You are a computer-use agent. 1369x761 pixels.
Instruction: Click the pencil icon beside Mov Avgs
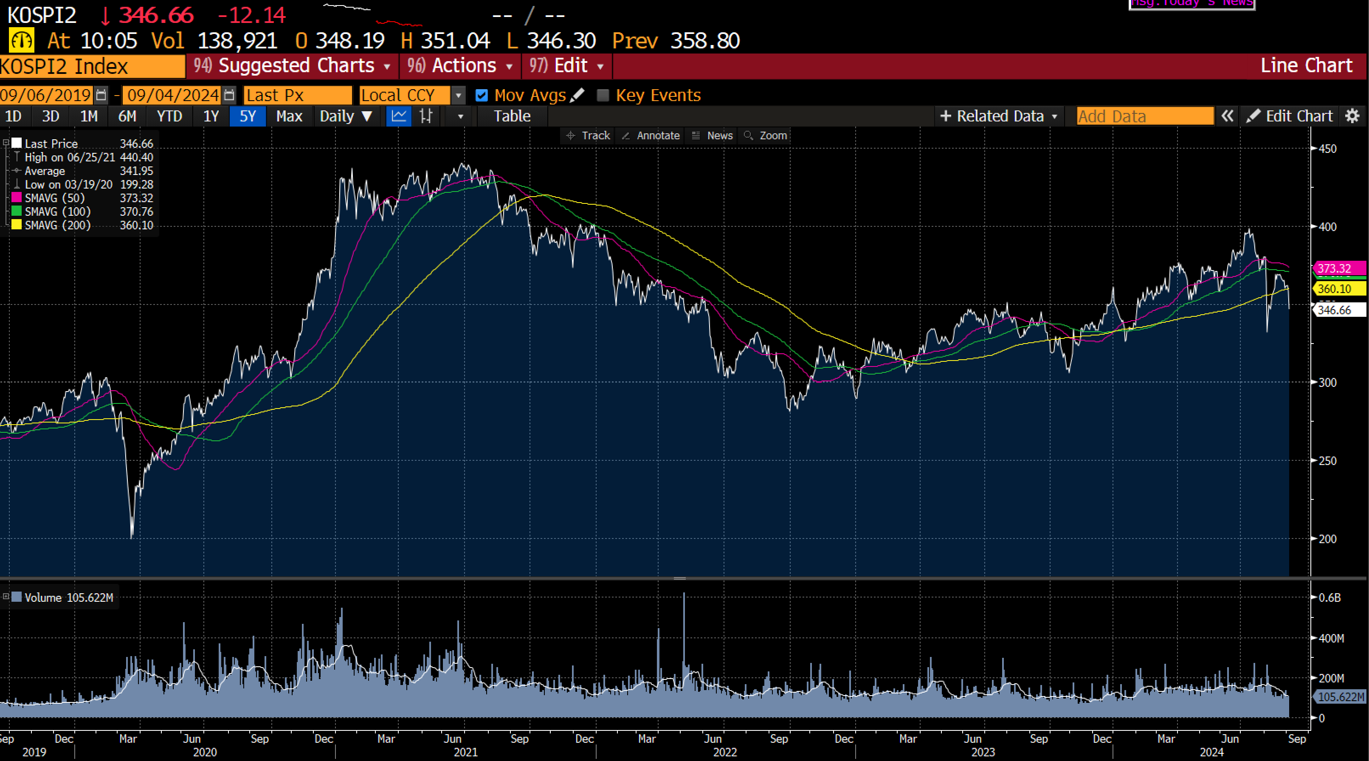(x=577, y=95)
